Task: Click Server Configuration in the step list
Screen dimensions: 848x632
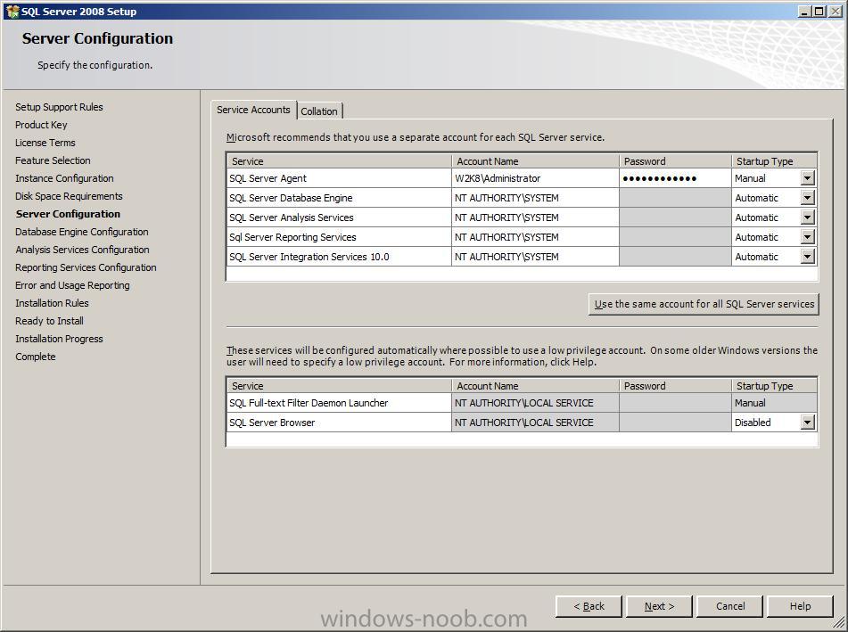Action: [x=68, y=214]
